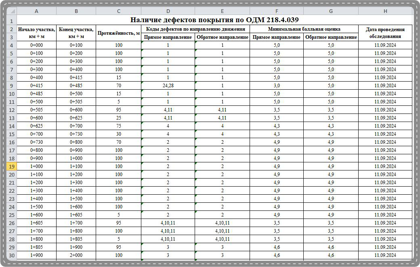This screenshot has height=267, width=420.
Task: Click the Select All corner triangle
Action: click(12, 11)
